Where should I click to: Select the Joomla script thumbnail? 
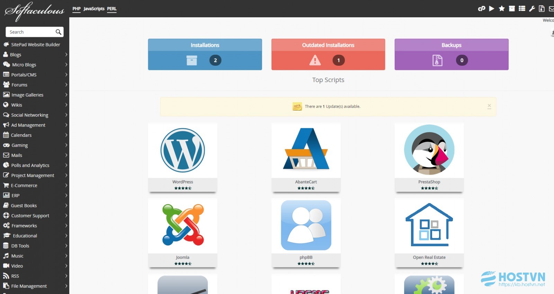183,226
